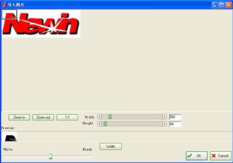
Task: Click the 'Preview:' label
Action: [8, 128]
